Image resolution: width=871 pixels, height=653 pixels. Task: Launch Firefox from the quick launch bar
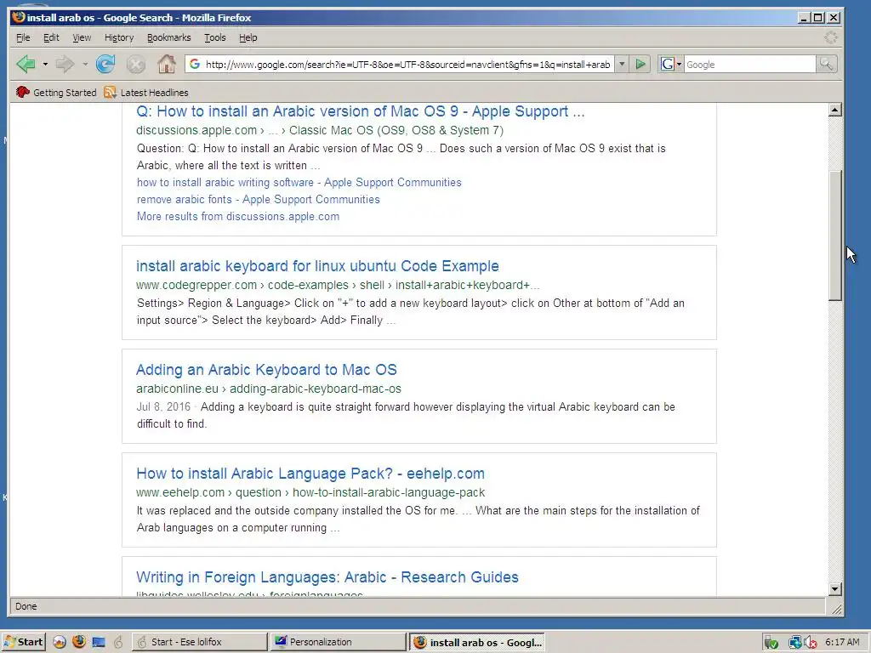(x=79, y=642)
